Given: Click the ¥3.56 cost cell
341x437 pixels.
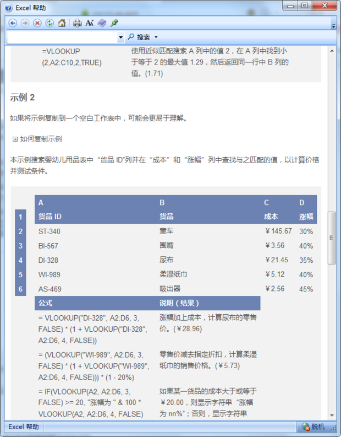Looking at the screenshot, I should 275,246.
